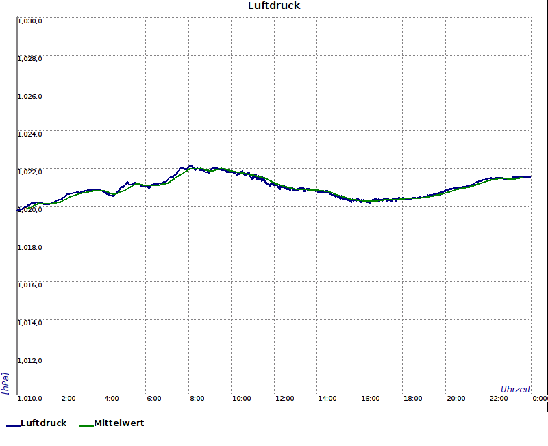Click the [hPa] unit axis label
This screenshot has width=548, height=446.
5,384
